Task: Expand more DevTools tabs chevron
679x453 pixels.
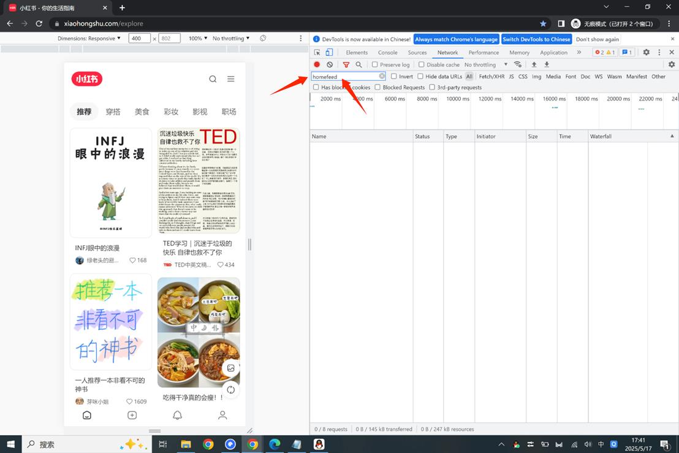Action: (579, 52)
